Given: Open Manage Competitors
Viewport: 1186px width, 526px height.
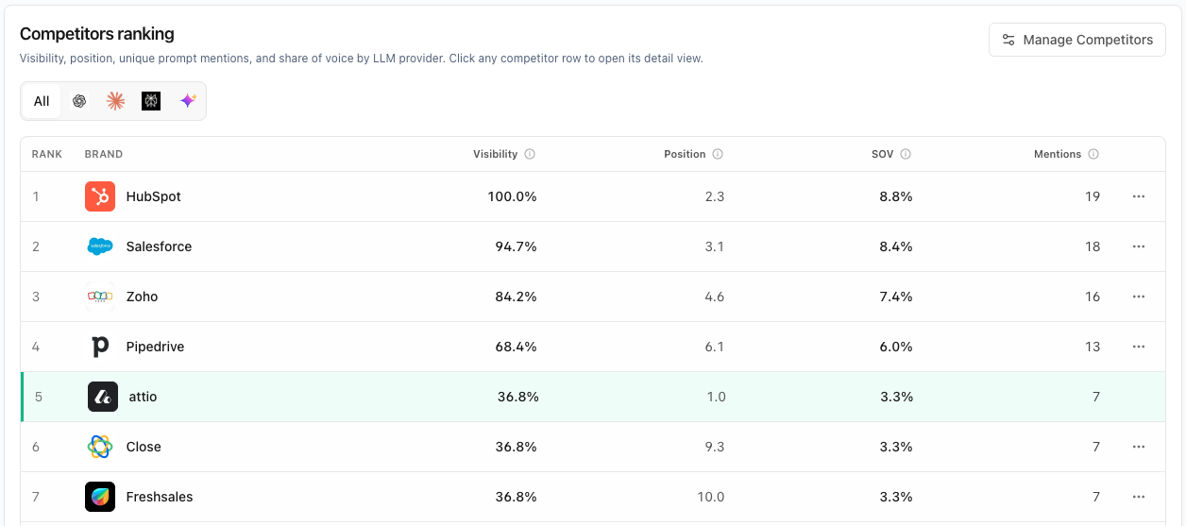Looking at the screenshot, I should pos(1077,40).
